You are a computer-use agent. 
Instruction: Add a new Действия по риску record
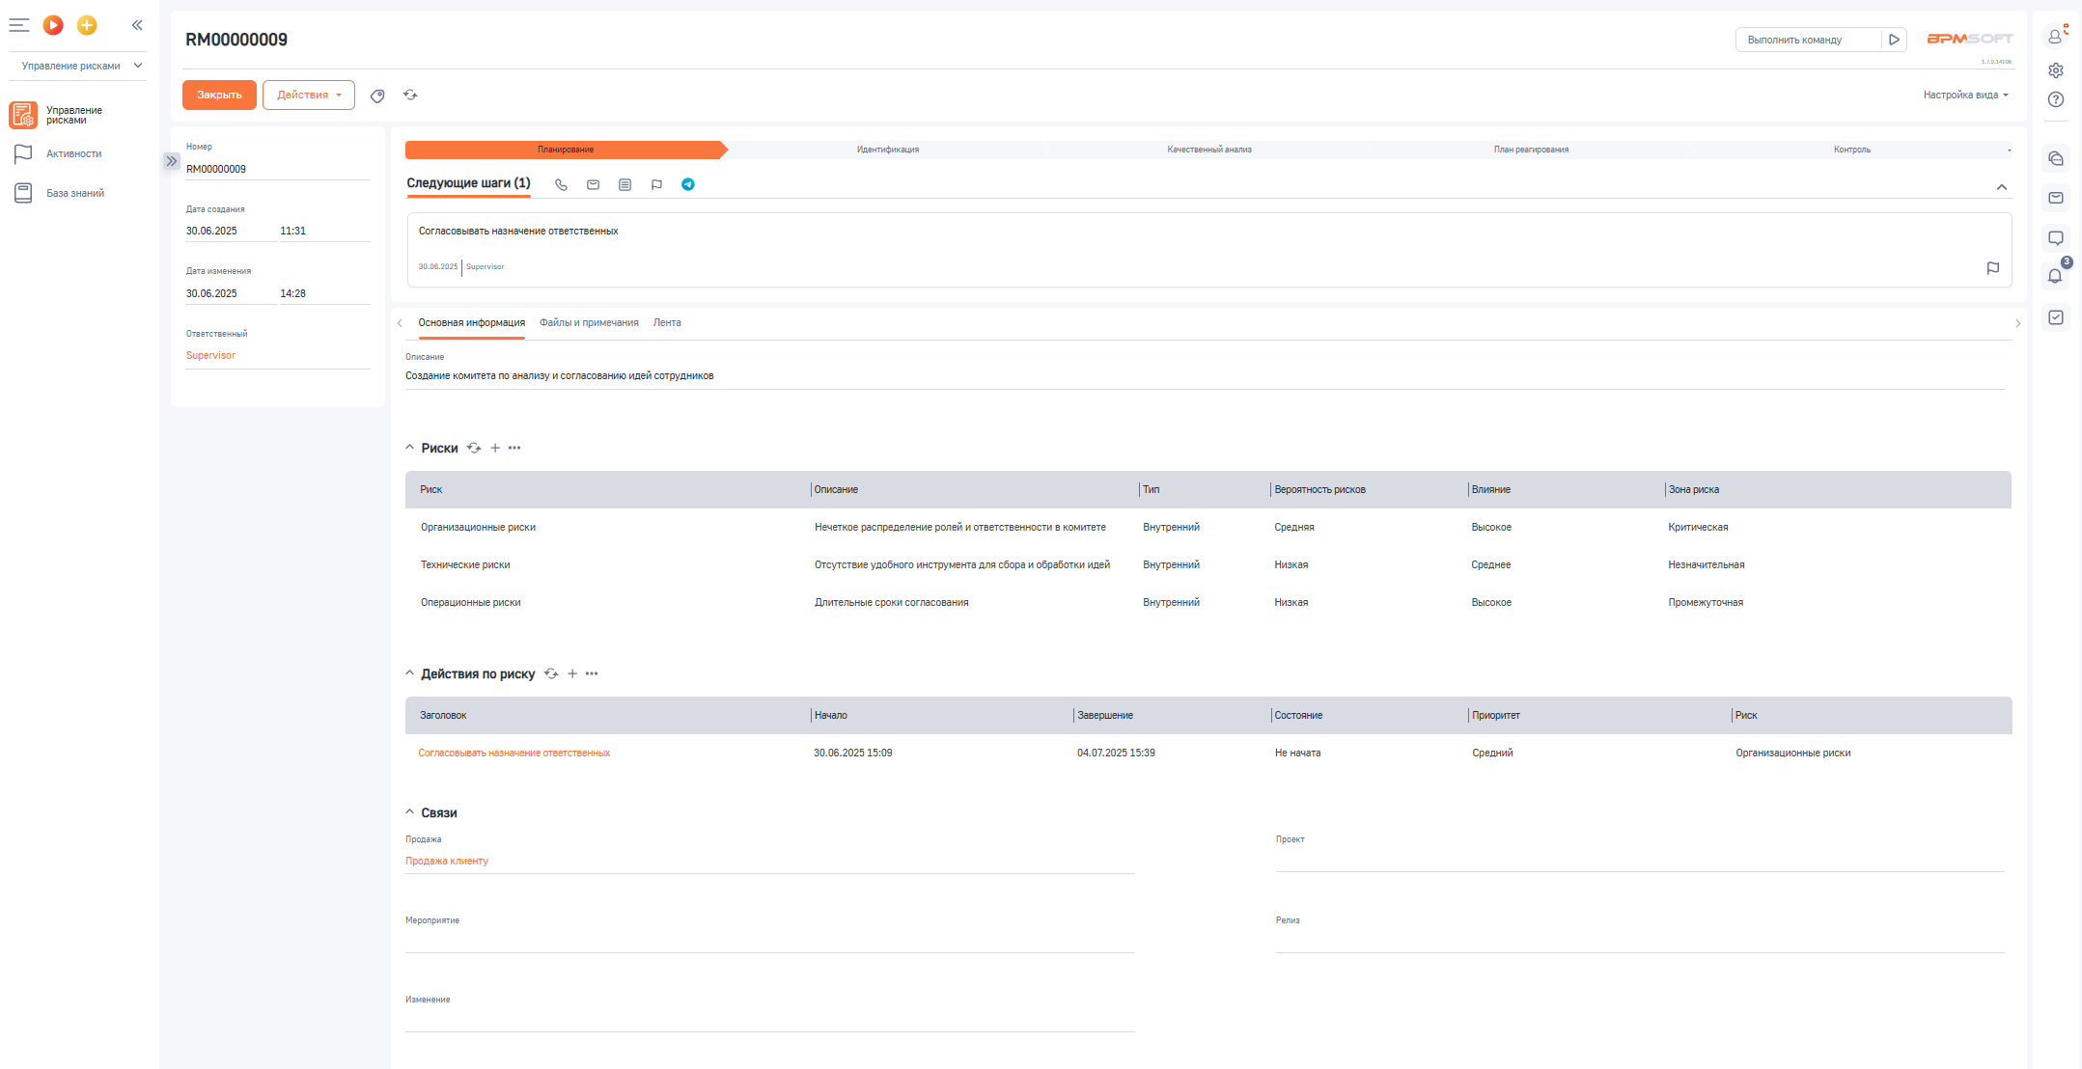click(x=572, y=673)
